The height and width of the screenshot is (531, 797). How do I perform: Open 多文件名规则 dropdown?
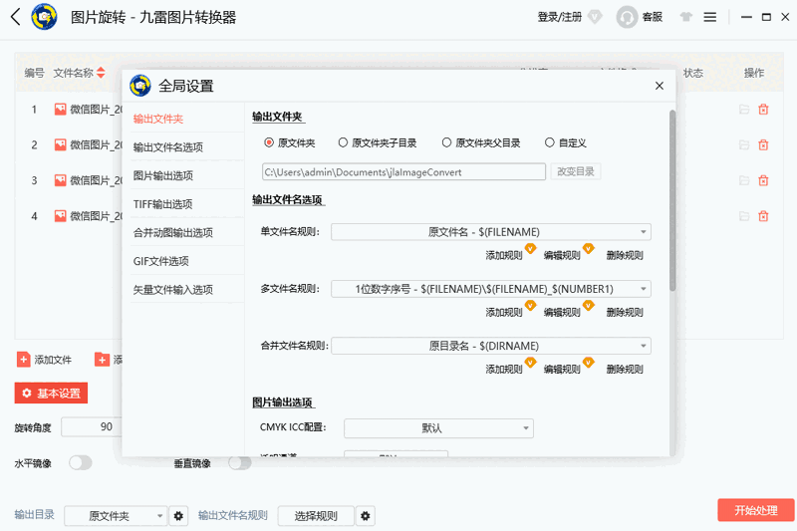491,289
